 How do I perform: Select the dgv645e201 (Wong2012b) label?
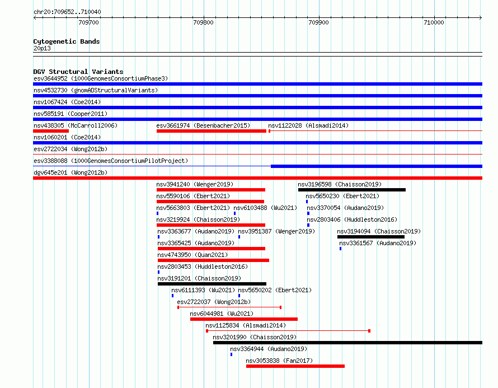(71, 172)
